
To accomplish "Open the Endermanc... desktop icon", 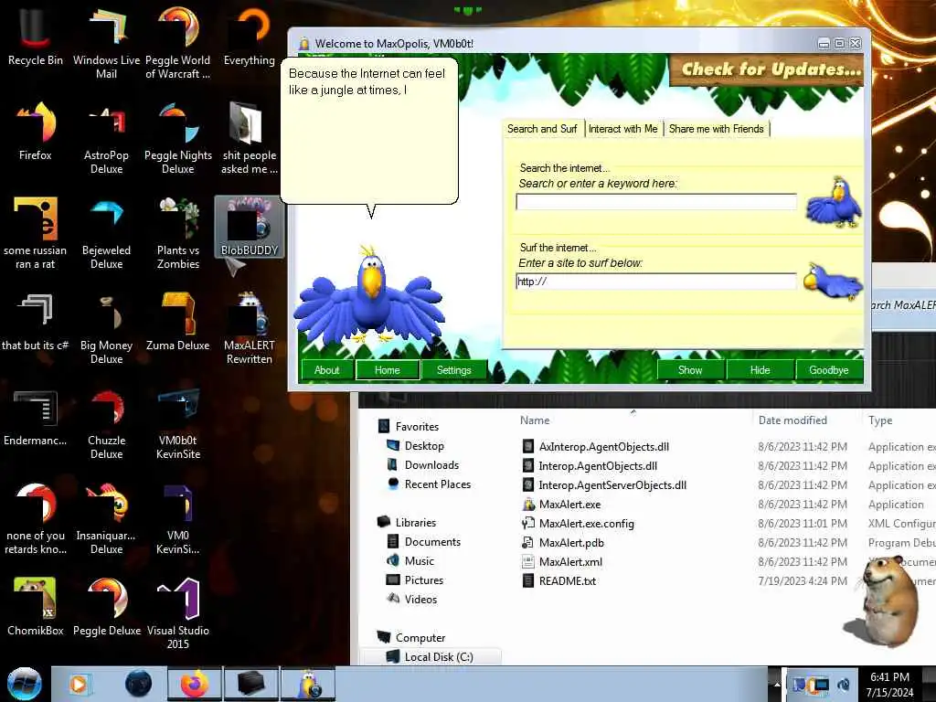I will tap(36, 417).
